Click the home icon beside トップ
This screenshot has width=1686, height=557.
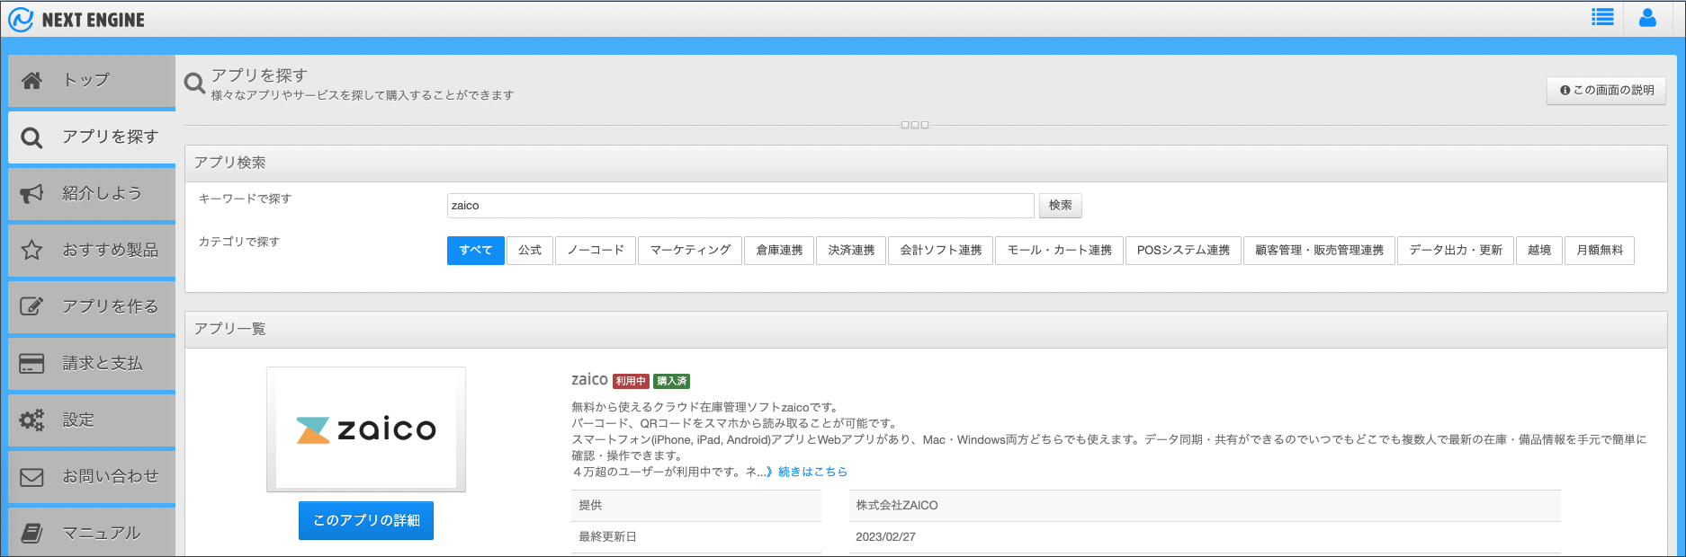click(31, 81)
